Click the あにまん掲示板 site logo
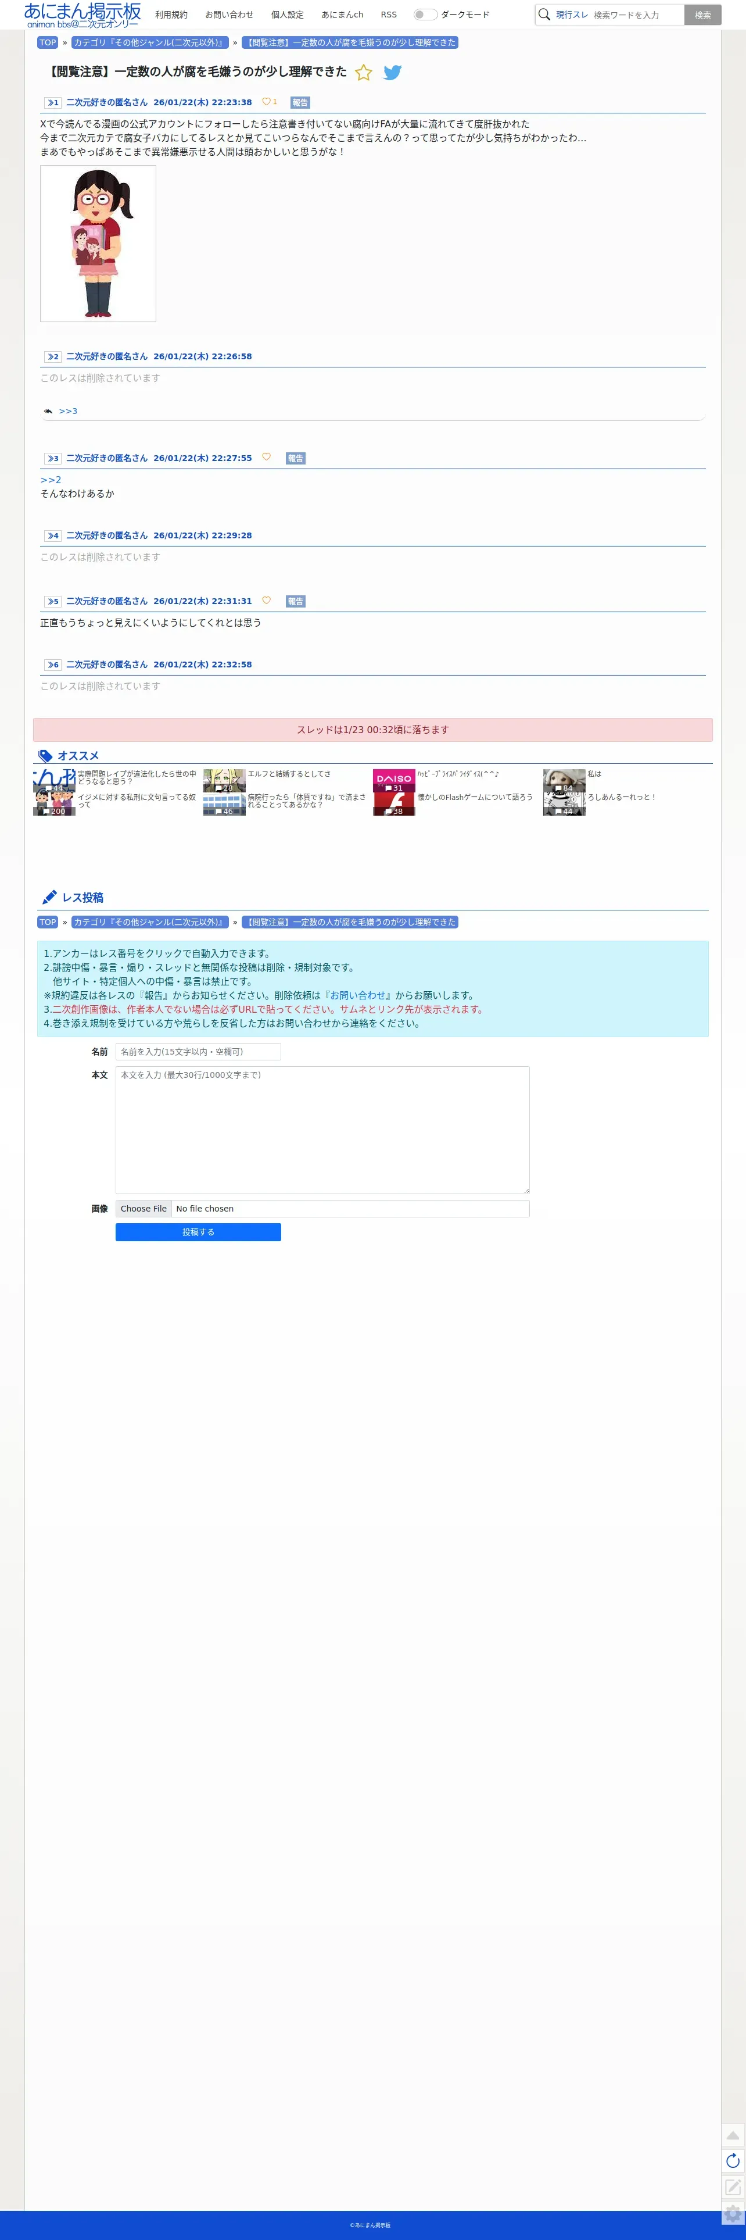The height and width of the screenshot is (2240, 746). pos(83,15)
